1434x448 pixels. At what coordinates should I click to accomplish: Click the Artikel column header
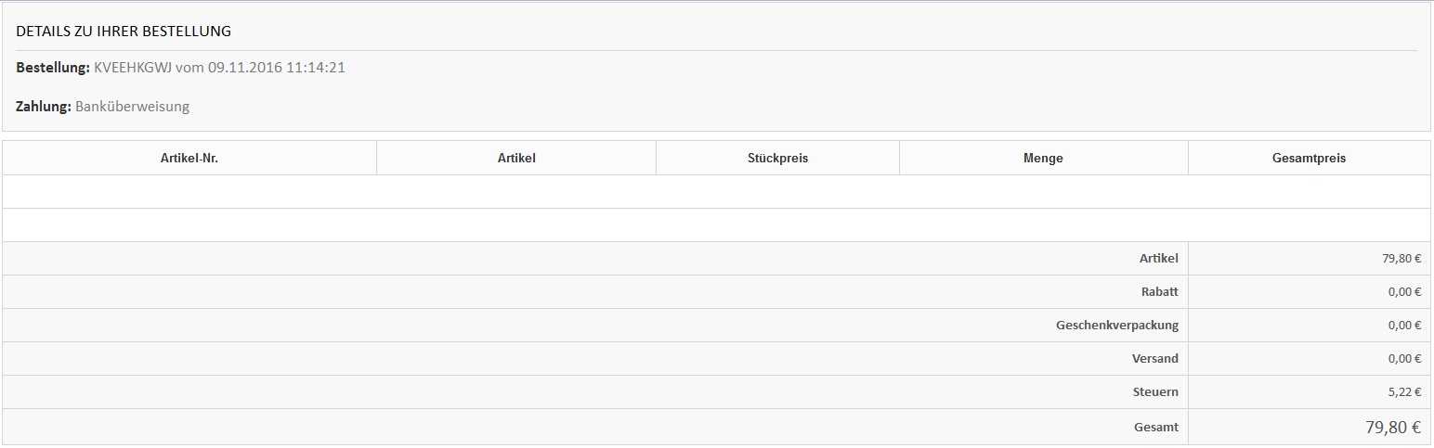pos(516,158)
